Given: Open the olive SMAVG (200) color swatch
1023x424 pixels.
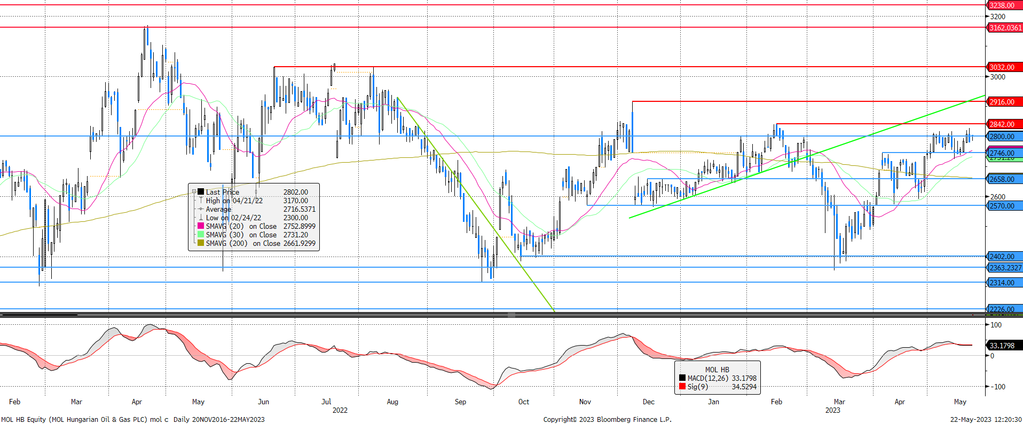Looking at the screenshot, I should tap(201, 243).
